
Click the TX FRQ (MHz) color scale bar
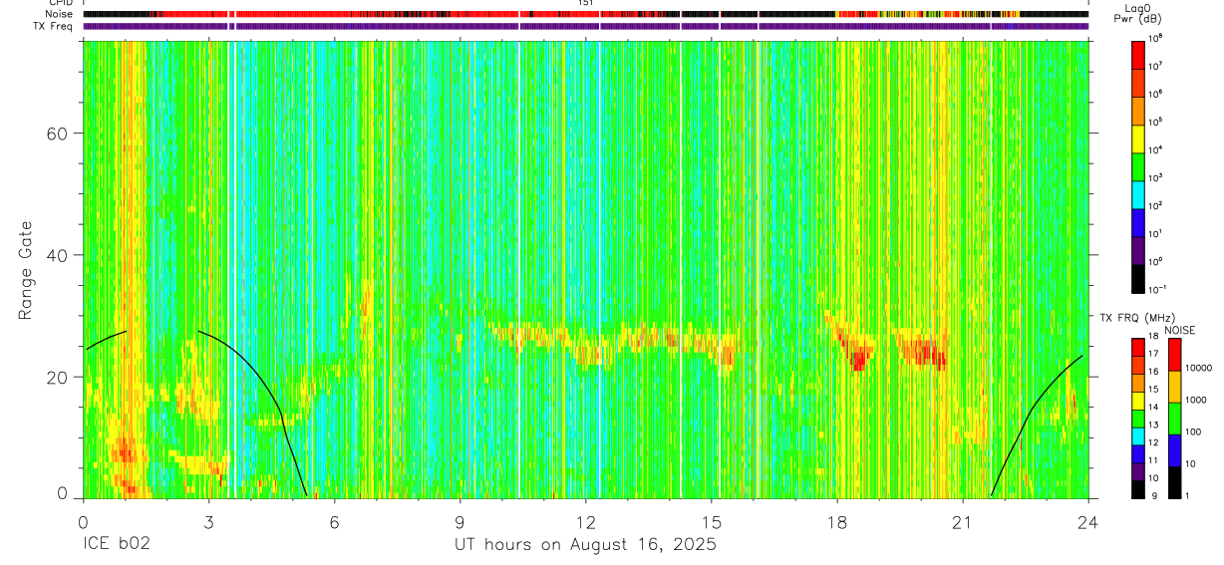[1139, 419]
